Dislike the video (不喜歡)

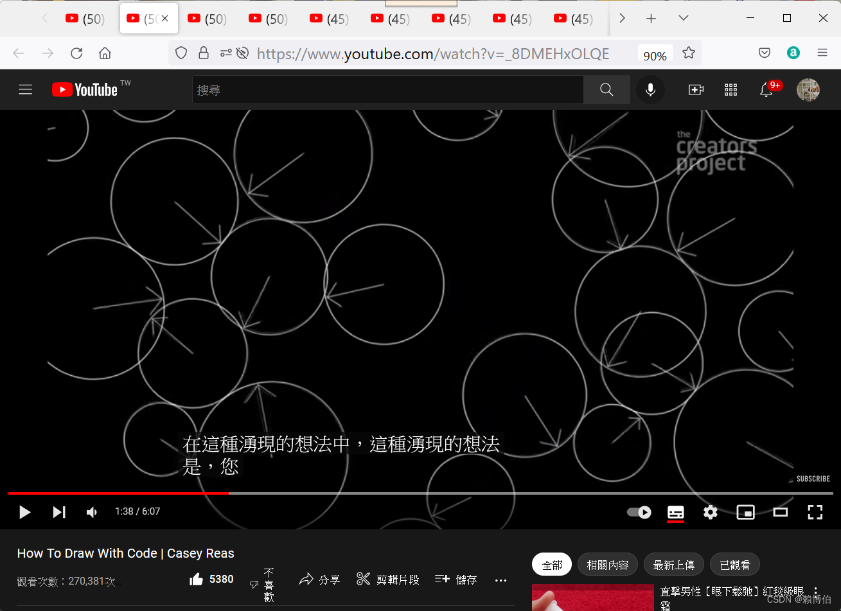(262, 585)
